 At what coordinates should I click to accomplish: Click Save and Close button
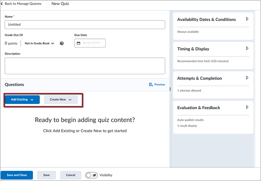coord(17,175)
